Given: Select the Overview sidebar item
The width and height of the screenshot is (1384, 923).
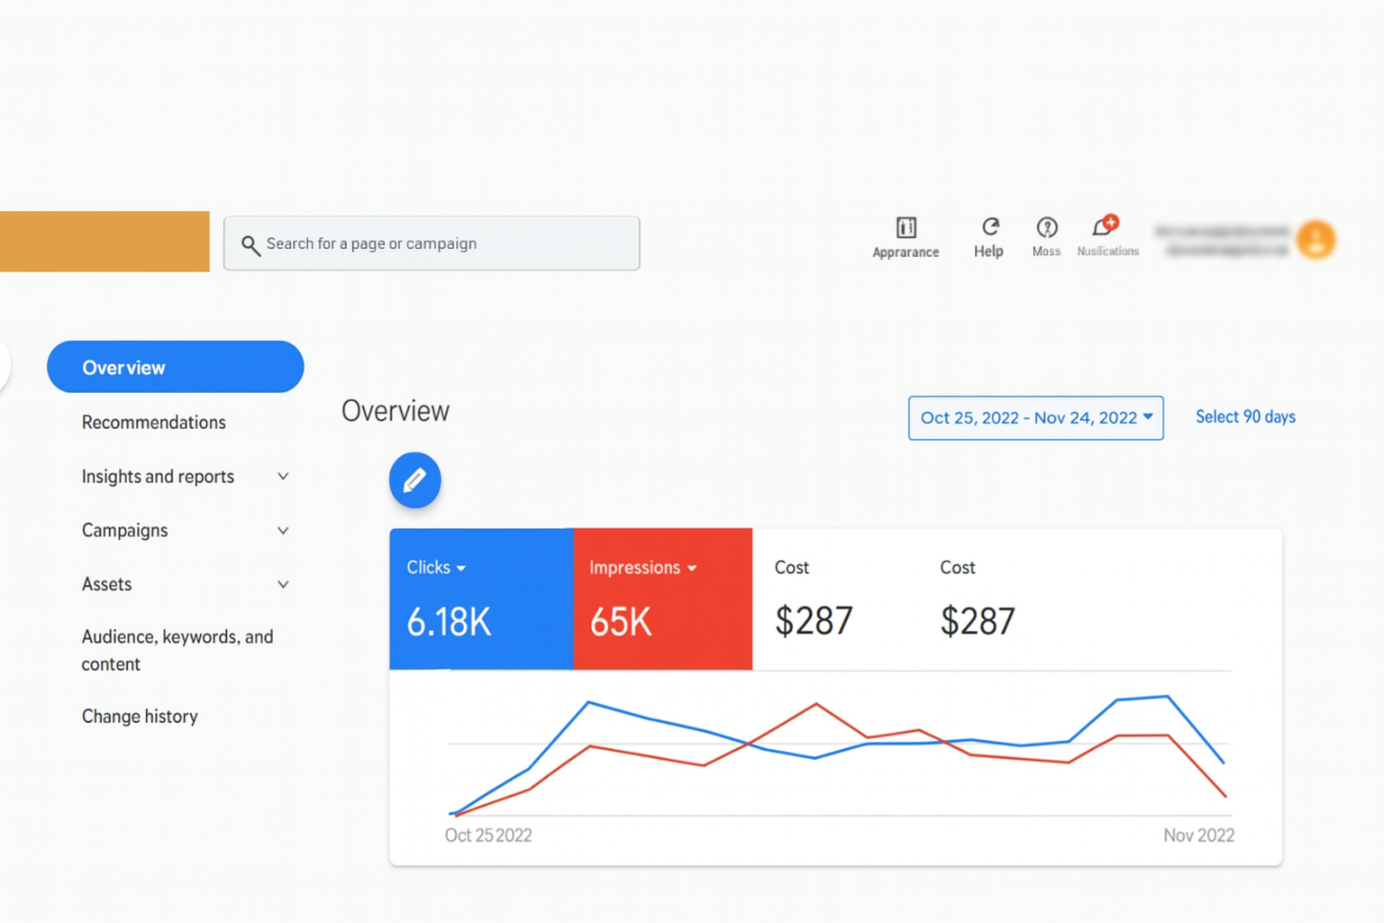Looking at the screenshot, I should pyautogui.click(x=175, y=367).
